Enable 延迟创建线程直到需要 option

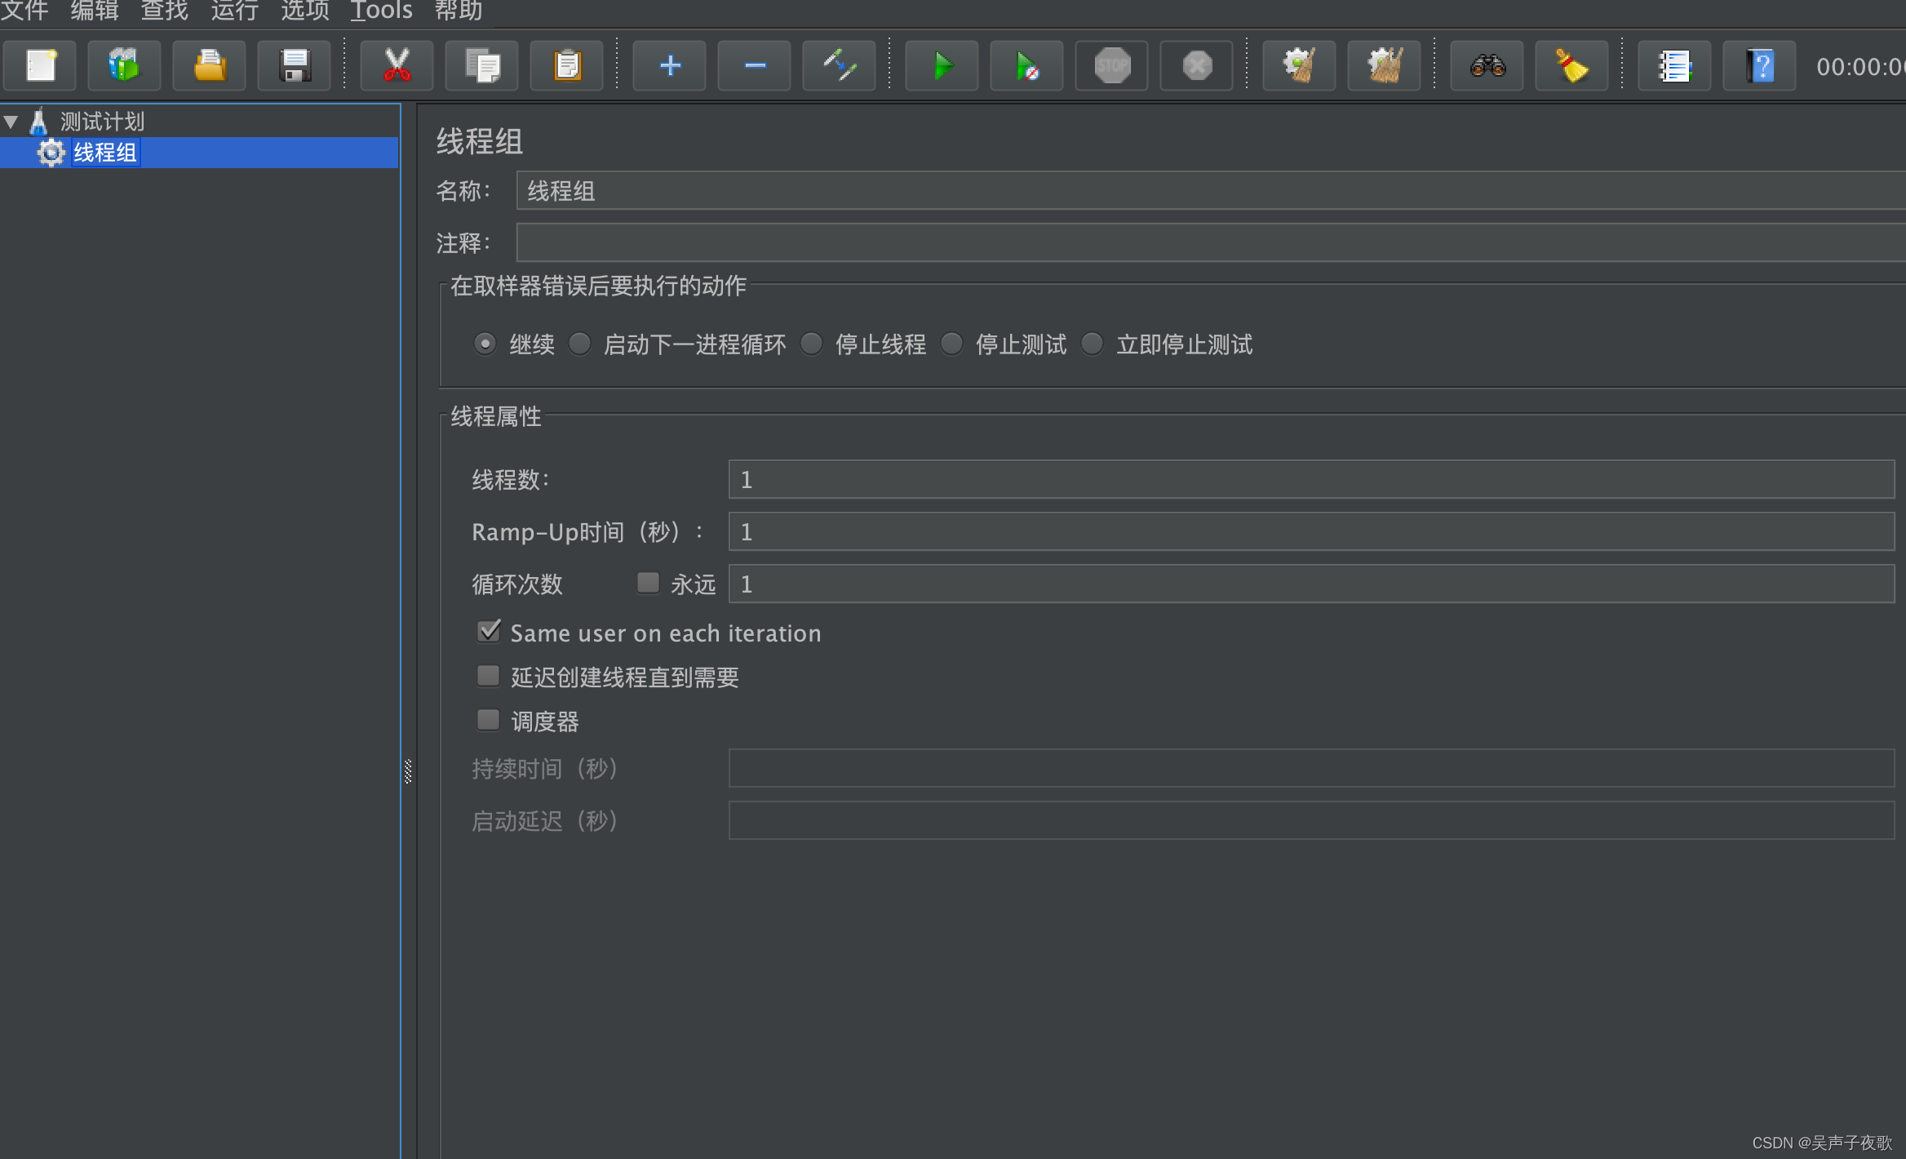pyautogui.click(x=489, y=676)
